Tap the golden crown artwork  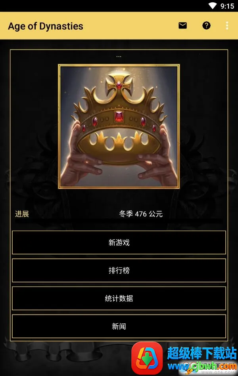click(119, 126)
